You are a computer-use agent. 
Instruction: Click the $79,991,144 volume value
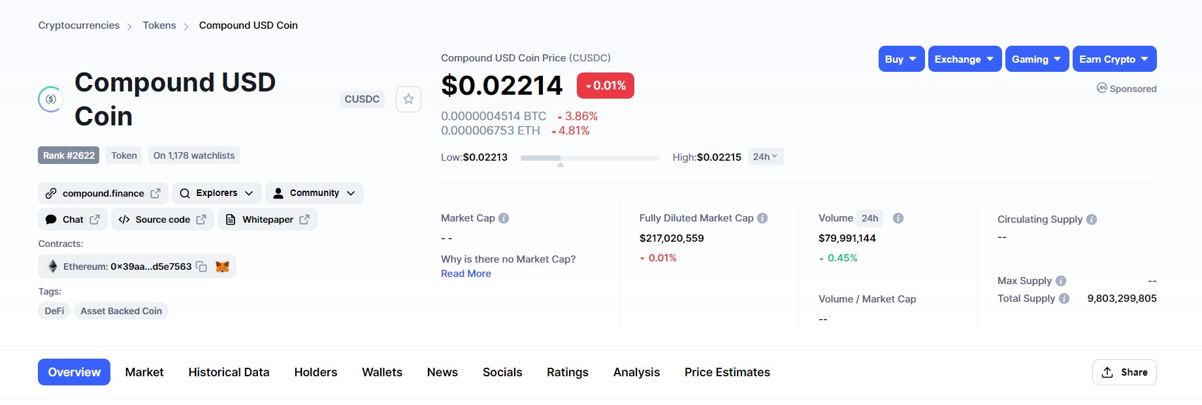[x=847, y=238]
